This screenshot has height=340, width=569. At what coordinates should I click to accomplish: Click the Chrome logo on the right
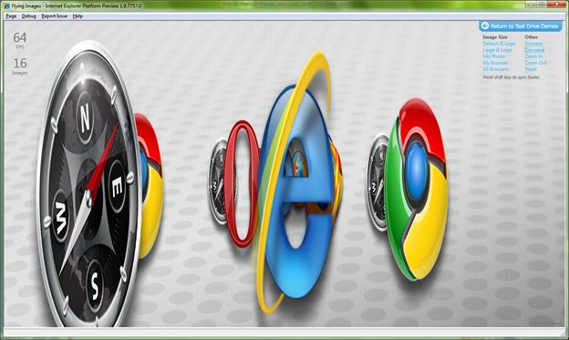[417, 190]
